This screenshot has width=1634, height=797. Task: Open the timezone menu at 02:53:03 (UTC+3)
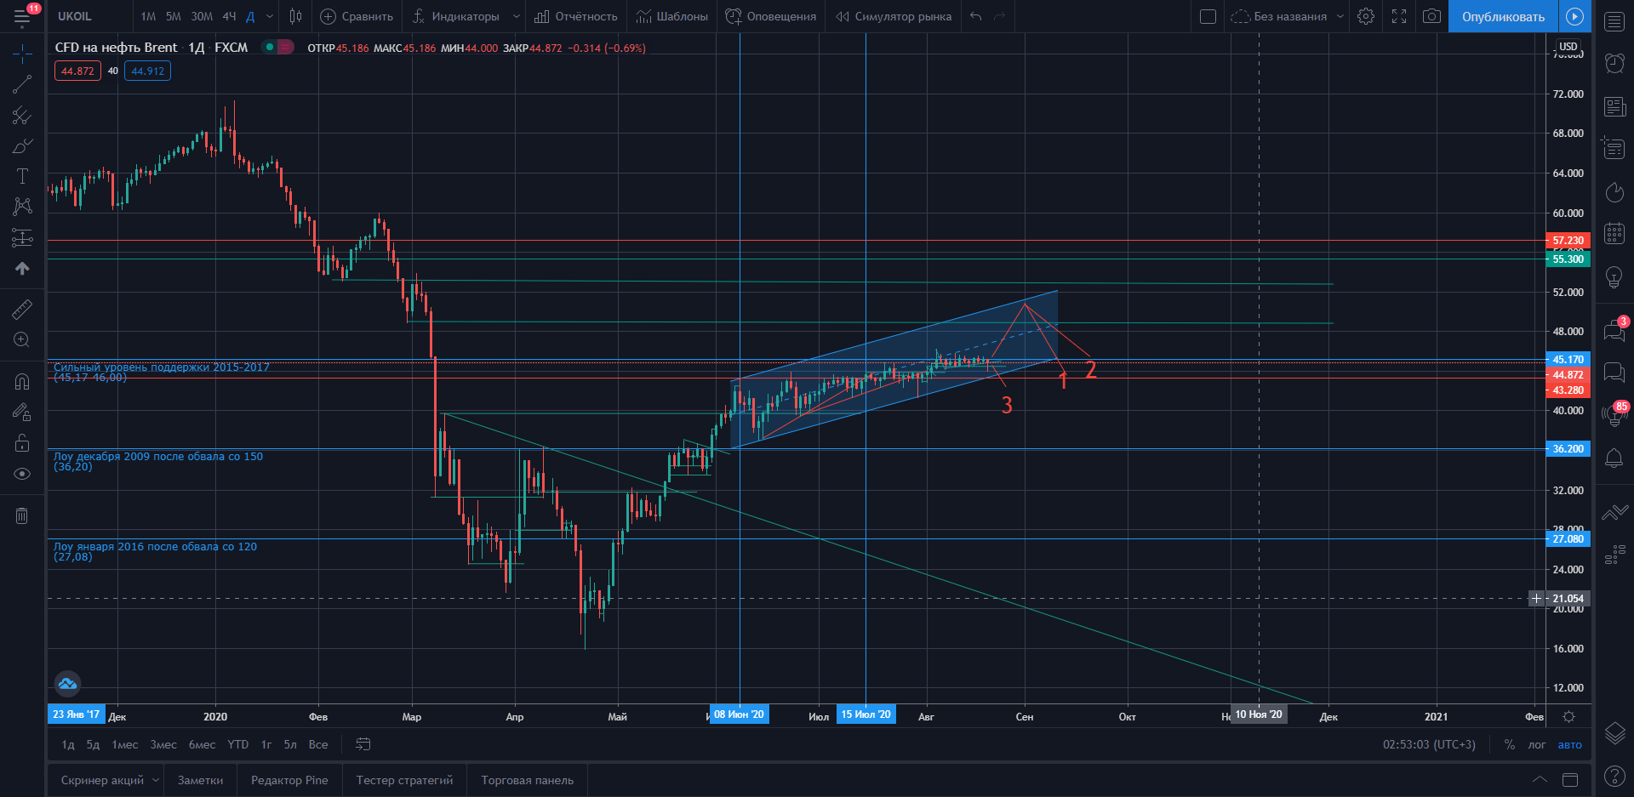[1429, 744]
